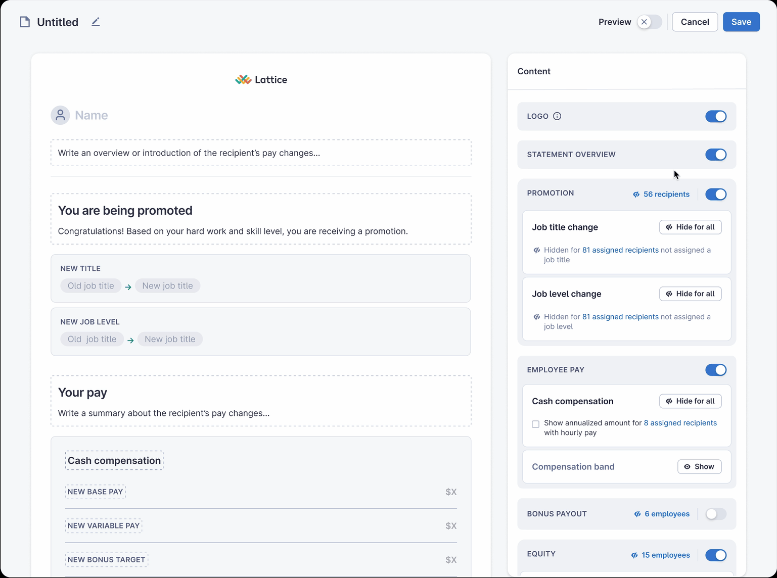The width and height of the screenshot is (777, 578).
Task: Click Hide for all on Job level change
Action: pos(691,294)
